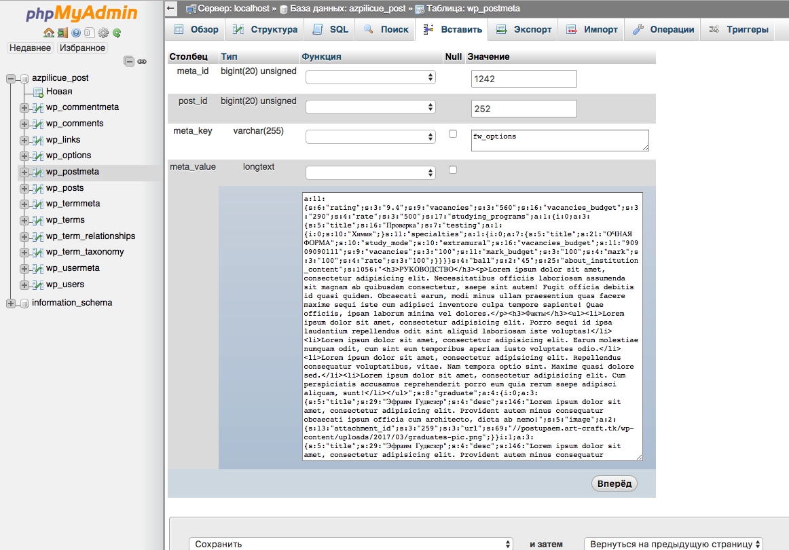789x550 pixels.
Task: Open the Сохранить action dropdown
Action: pyautogui.click(x=350, y=544)
